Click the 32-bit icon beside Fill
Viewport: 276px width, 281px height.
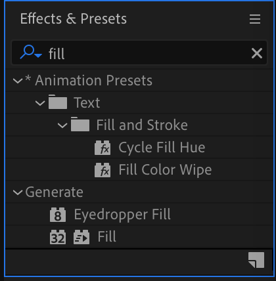[x=58, y=237]
